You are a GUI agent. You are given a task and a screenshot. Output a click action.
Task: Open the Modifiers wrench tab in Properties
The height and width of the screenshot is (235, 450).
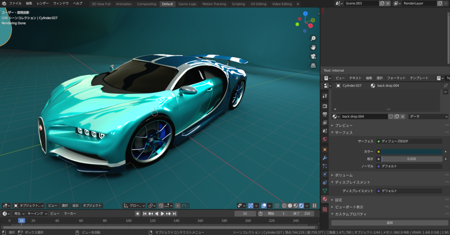(325, 158)
